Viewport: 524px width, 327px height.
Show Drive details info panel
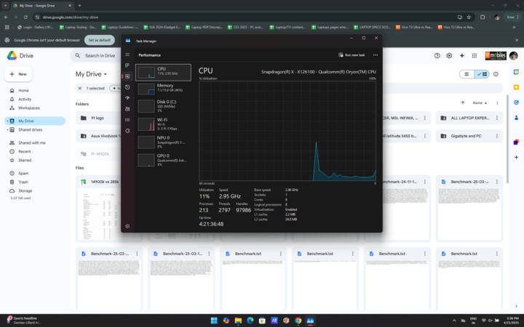[496, 74]
